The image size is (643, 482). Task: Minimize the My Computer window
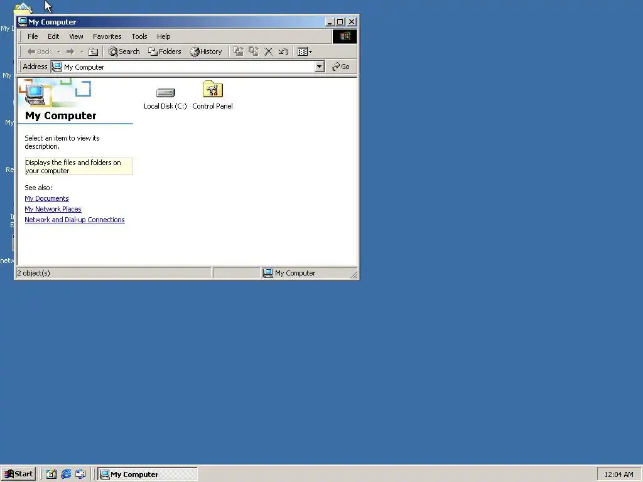point(329,22)
